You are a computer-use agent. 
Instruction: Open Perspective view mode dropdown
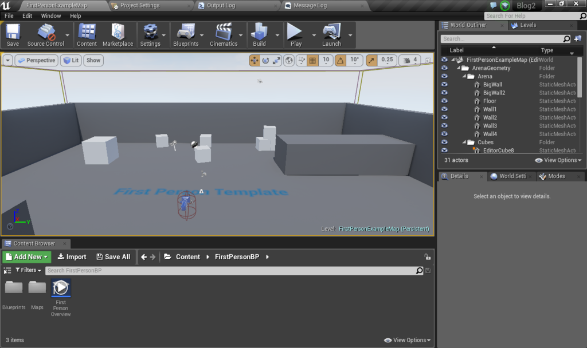[37, 60]
